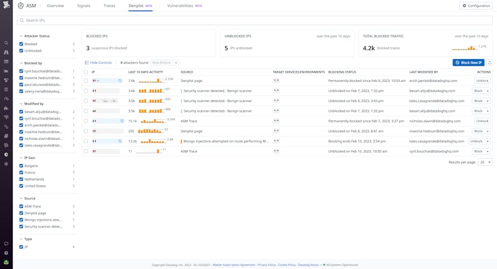497x269 pixels.
Task: Toggle the Denylist page source filter checkbox
Action: pos(21,213)
